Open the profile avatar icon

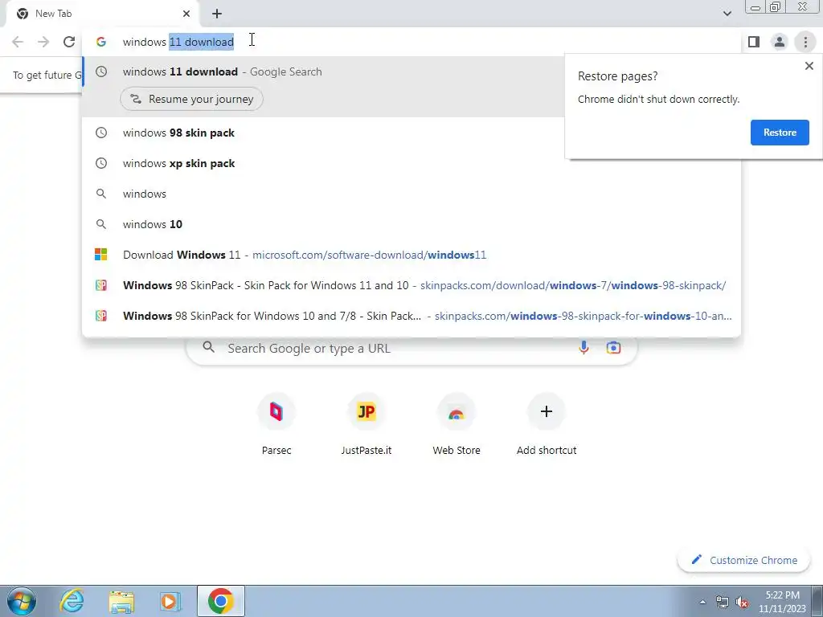(x=780, y=42)
